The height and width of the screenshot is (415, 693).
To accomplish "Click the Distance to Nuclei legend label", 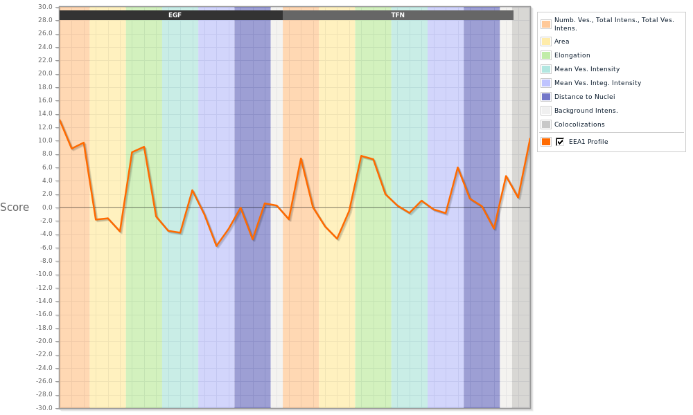I will coord(584,97).
